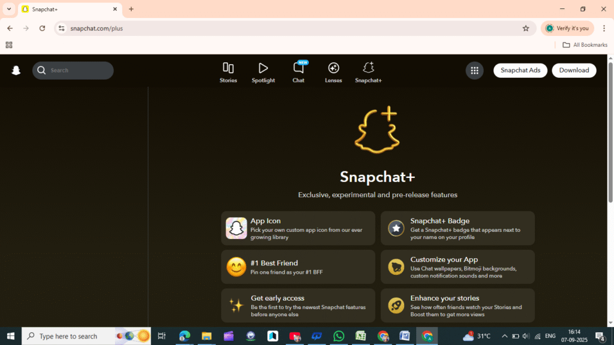Open Chat with the NEW badge

(298, 71)
